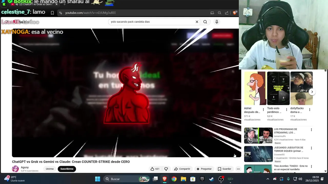Screen dimensions: 328x184
Task: Open the Brave Shields lion icon
Action: (235, 13)
